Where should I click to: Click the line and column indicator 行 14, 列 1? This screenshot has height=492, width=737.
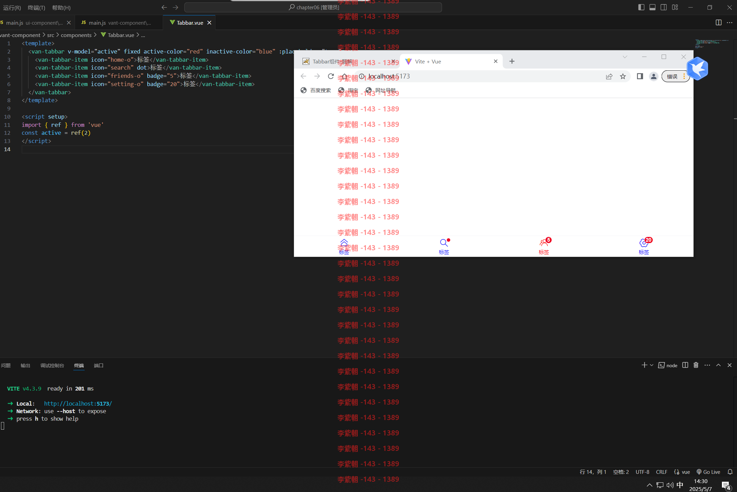pos(593,472)
